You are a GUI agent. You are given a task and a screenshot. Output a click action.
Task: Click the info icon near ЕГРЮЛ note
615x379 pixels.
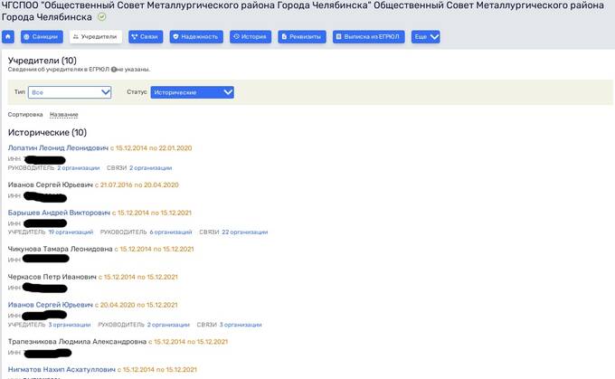point(114,70)
